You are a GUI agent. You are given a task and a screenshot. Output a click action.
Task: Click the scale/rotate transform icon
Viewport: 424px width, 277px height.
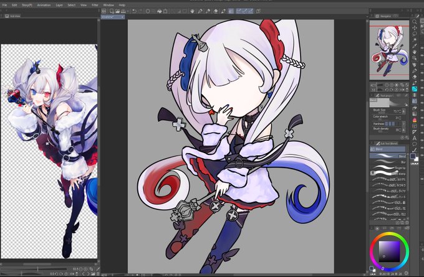pos(165,11)
